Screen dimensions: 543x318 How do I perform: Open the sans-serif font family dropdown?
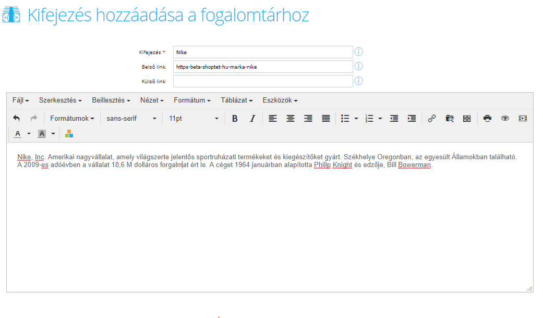coord(131,118)
